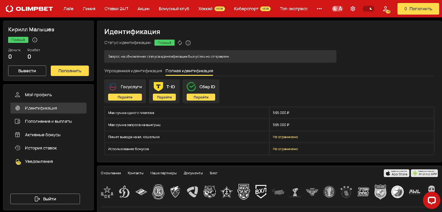This screenshot has height=212, width=442.
Task: Click the green Полный status badge in the sidebar
Action: click(x=18, y=40)
